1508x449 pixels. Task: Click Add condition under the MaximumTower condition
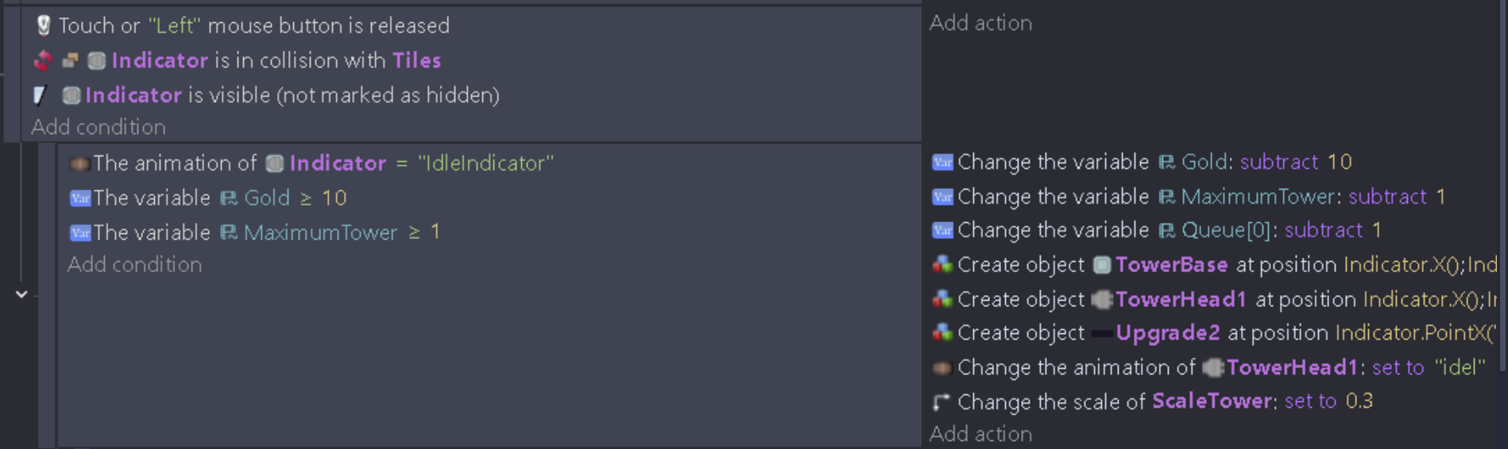tap(135, 265)
